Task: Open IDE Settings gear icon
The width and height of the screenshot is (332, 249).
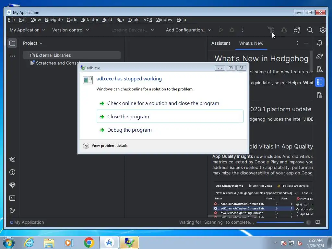Action: tap(323, 30)
